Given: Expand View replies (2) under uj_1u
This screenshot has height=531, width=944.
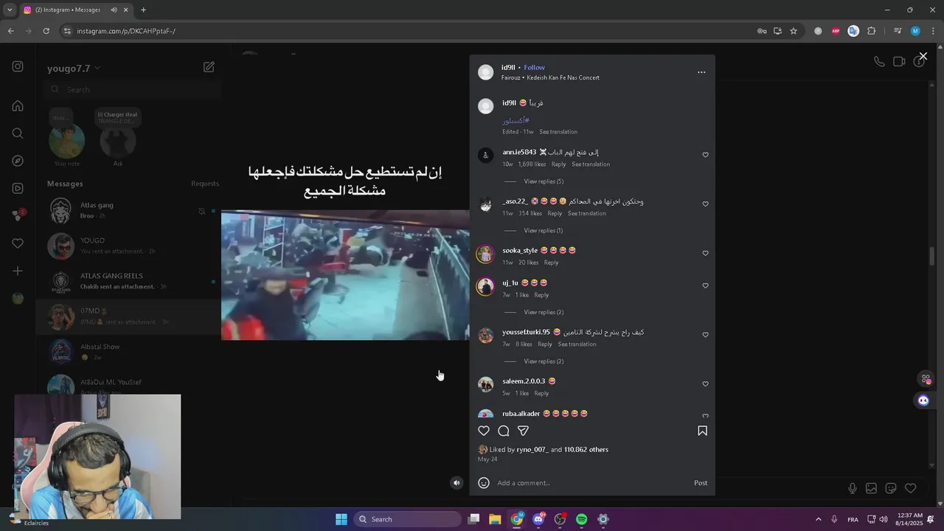Looking at the screenshot, I should click(544, 312).
